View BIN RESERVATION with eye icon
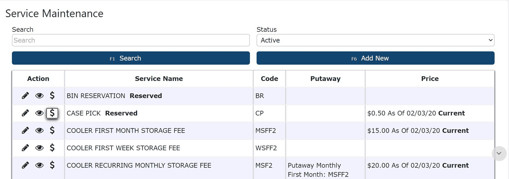The width and height of the screenshot is (509, 179). [39, 96]
